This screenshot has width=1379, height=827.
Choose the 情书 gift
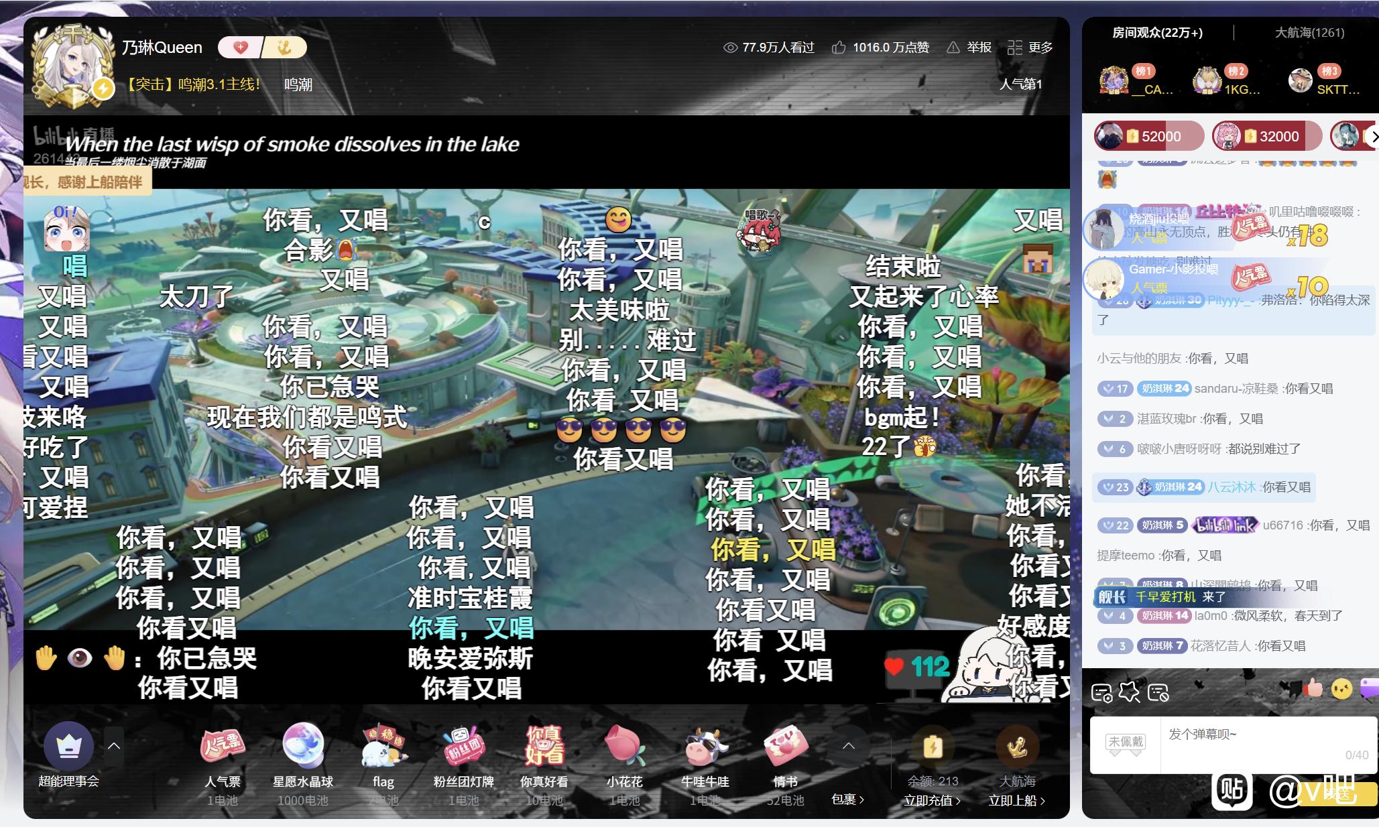(785, 746)
